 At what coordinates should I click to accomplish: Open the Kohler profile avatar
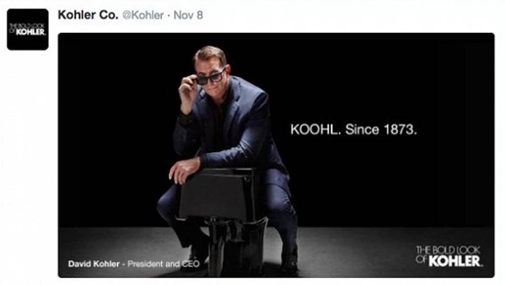[28, 29]
